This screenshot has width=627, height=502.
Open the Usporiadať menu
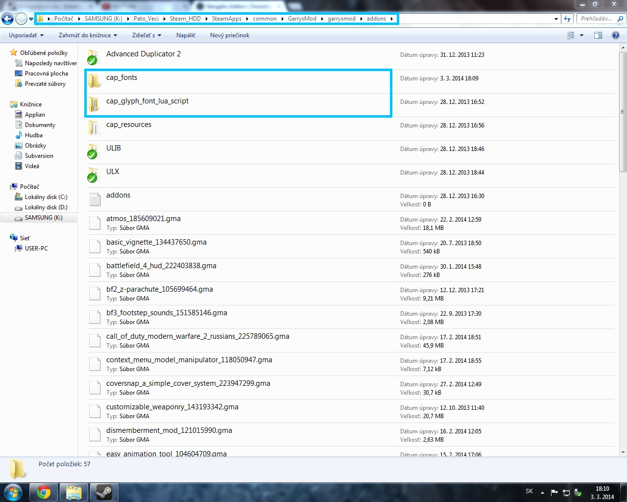[26, 35]
